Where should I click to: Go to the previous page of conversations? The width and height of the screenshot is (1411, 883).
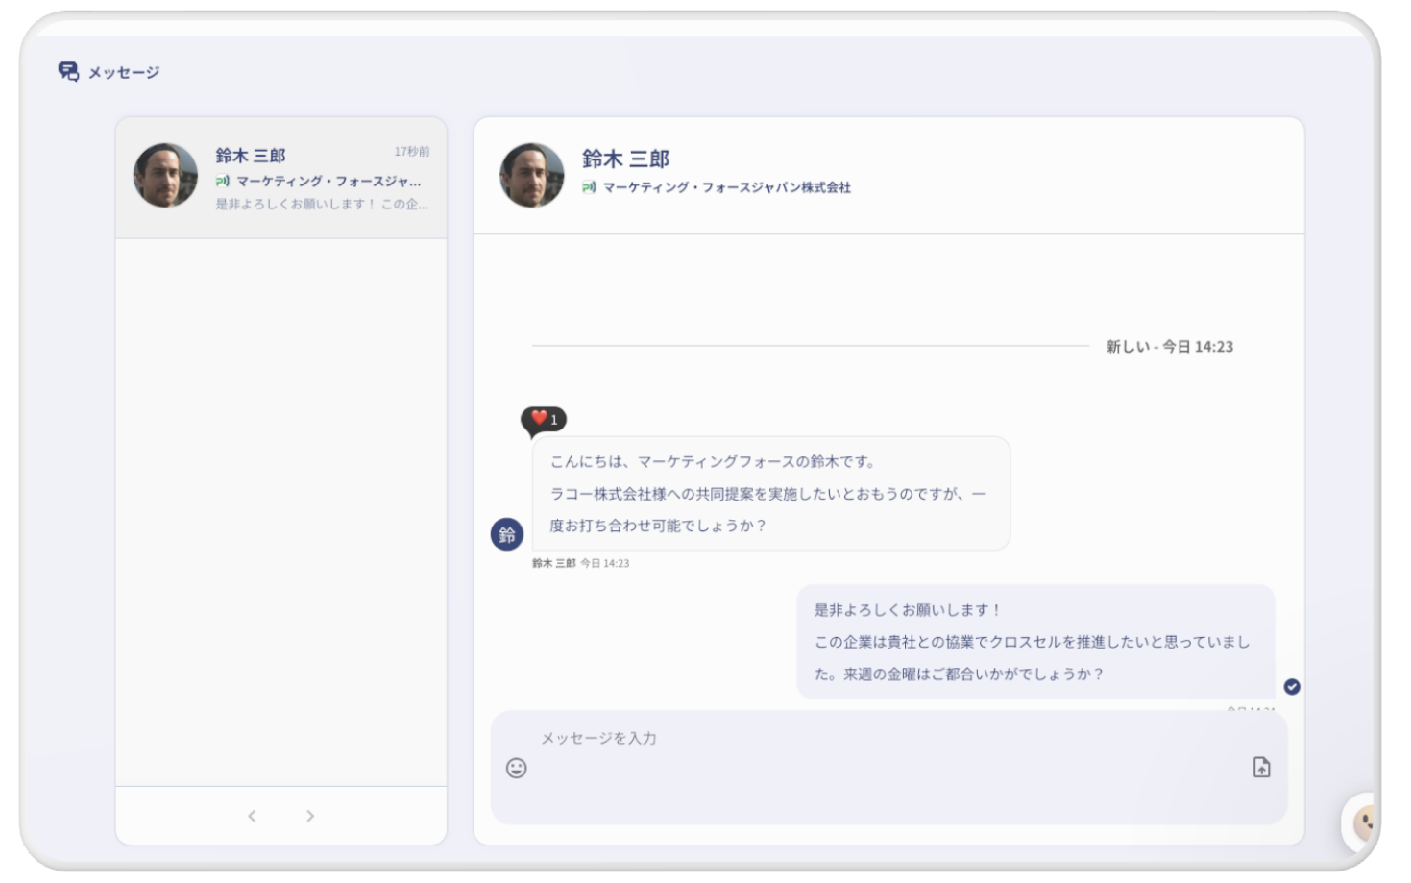(x=252, y=816)
